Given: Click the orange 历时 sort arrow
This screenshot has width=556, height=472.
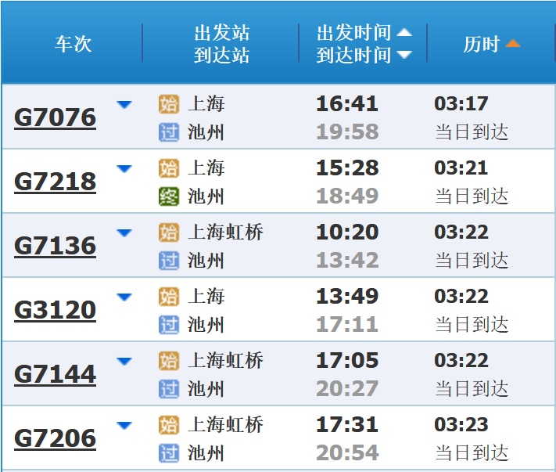Looking at the screenshot, I should [513, 44].
